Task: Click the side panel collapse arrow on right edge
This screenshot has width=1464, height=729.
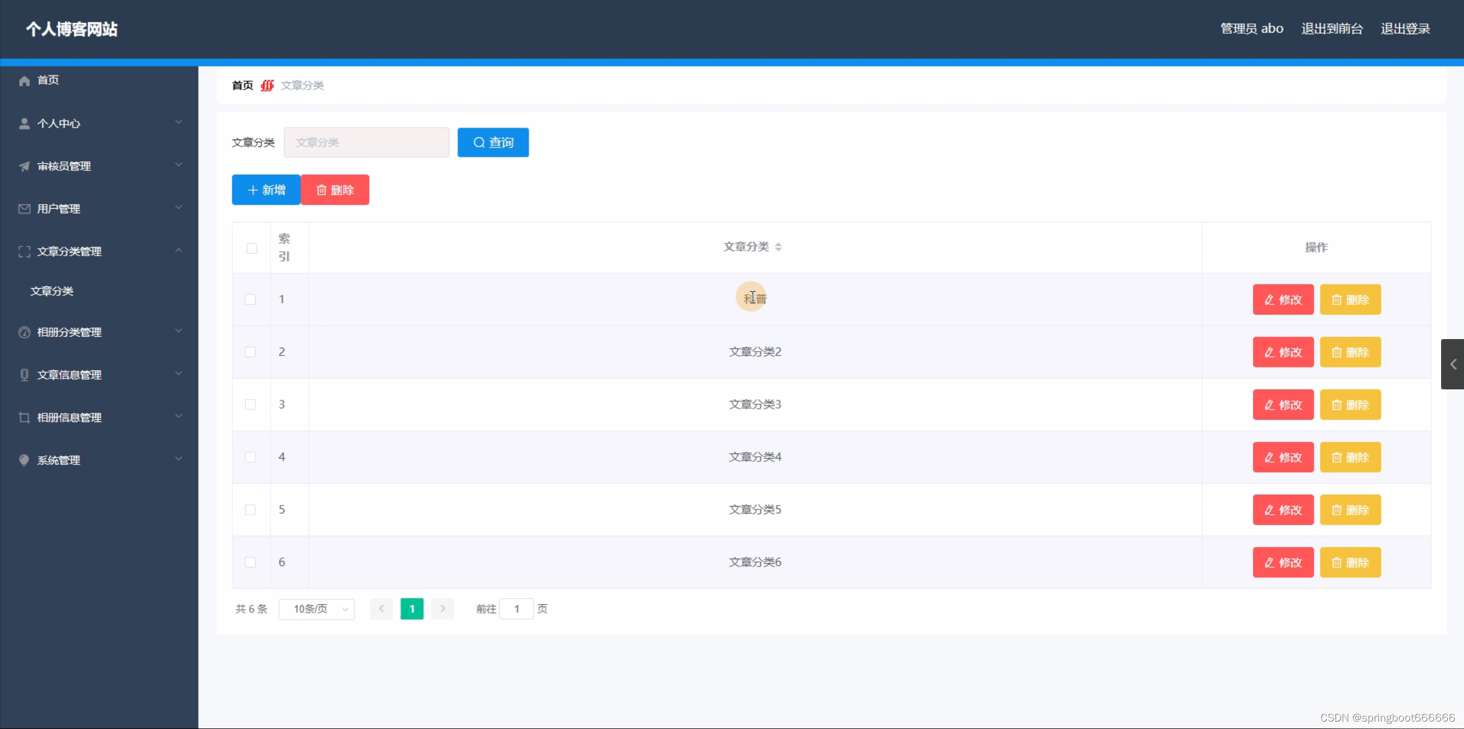Action: (x=1453, y=364)
